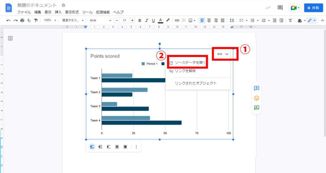
Task: Show the document outline icon
Action: click(x=10, y=38)
